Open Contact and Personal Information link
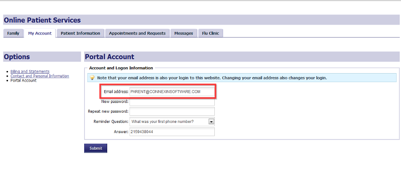This screenshot has height=185, width=401. click(x=40, y=76)
